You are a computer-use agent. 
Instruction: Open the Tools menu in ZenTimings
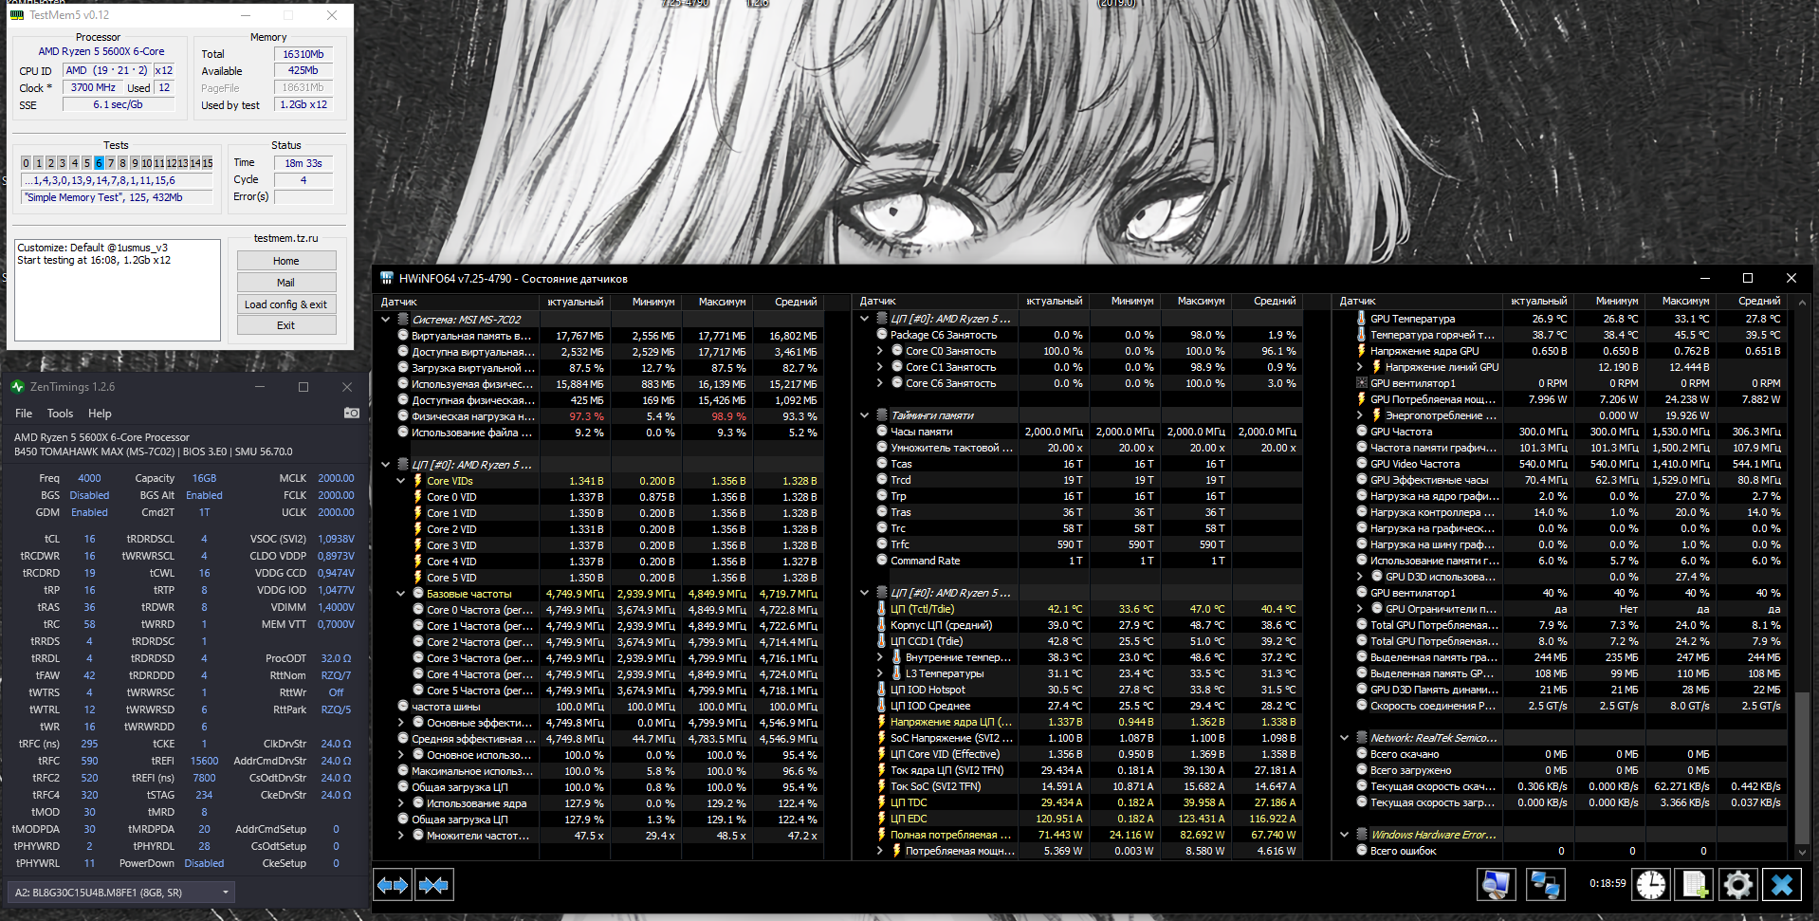(x=60, y=414)
